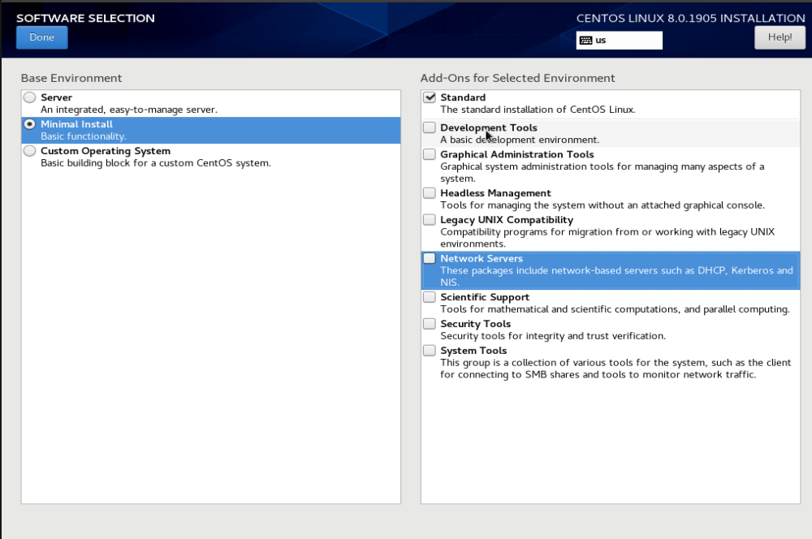Click the keyboard layout icon
This screenshot has height=539, width=812.
click(x=585, y=41)
